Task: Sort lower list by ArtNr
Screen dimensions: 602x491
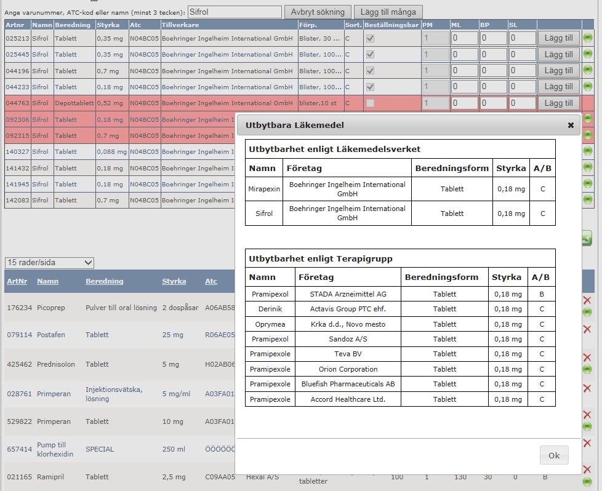Action: [17, 281]
